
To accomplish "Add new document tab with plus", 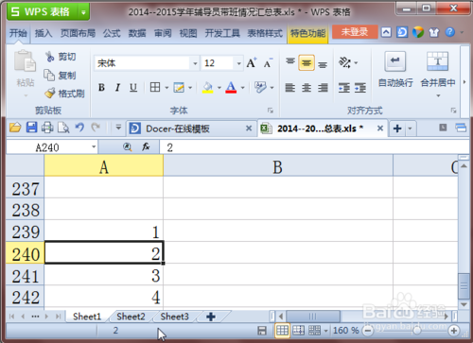I will click(x=397, y=129).
